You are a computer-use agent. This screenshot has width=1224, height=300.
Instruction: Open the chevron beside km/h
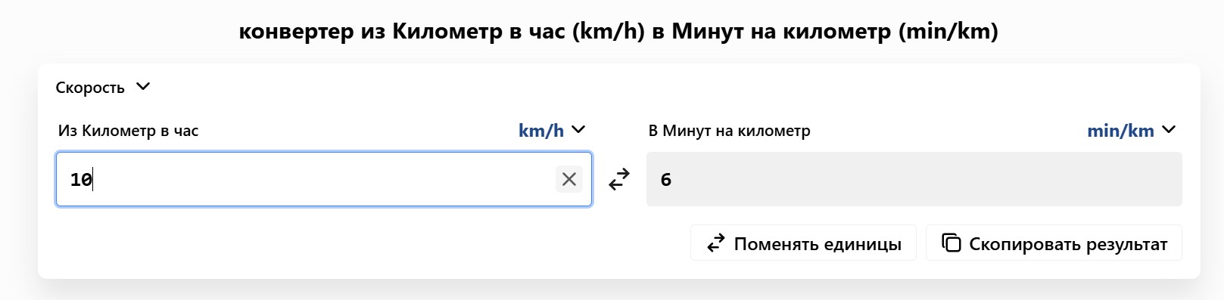click(x=579, y=129)
